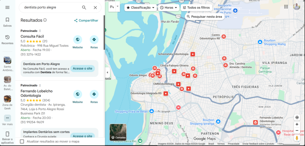Viewport: 305px width, 146px height.
Task: Open the Google apps grid
Action: point(286,7)
